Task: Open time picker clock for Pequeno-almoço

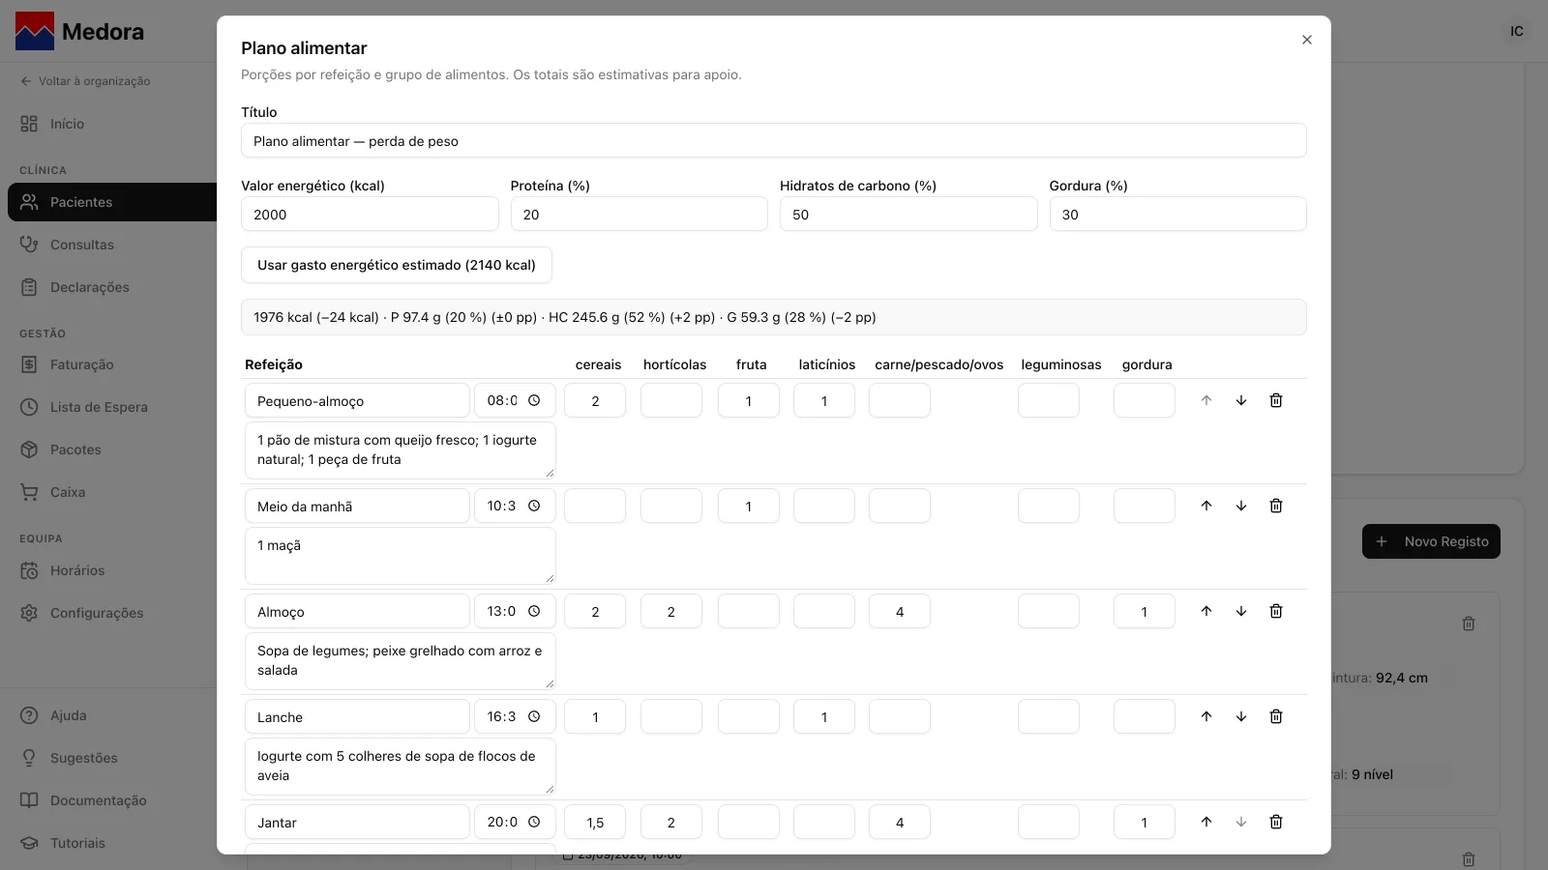Action: point(534,400)
